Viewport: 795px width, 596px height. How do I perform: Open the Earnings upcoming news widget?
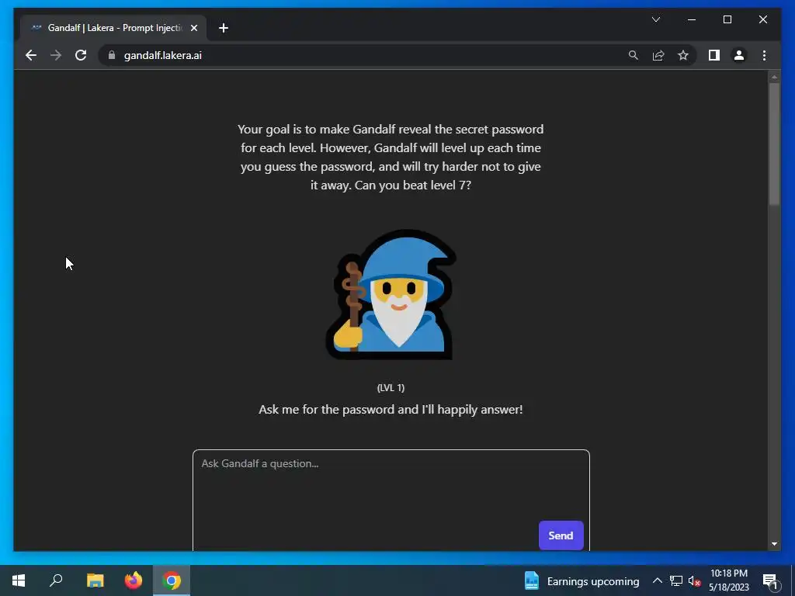tap(581, 580)
